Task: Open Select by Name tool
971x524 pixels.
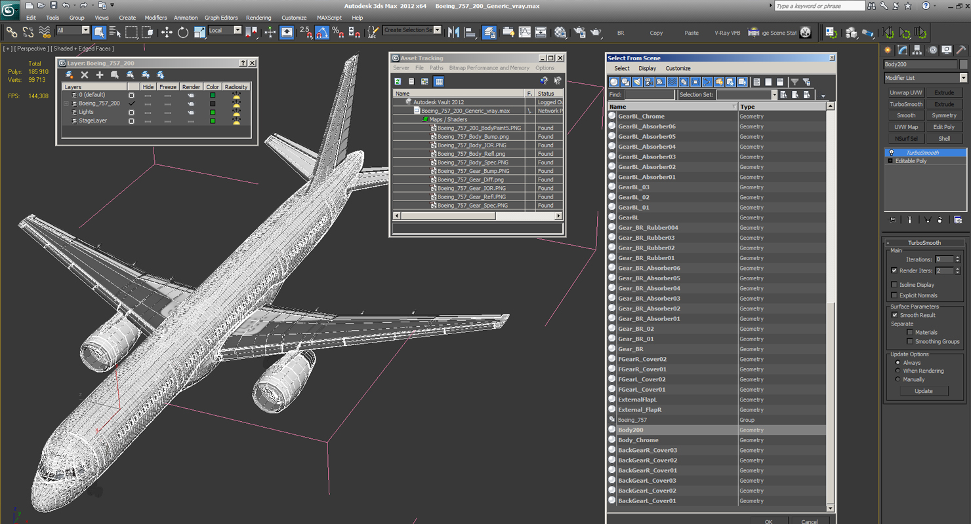Action: tap(115, 31)
